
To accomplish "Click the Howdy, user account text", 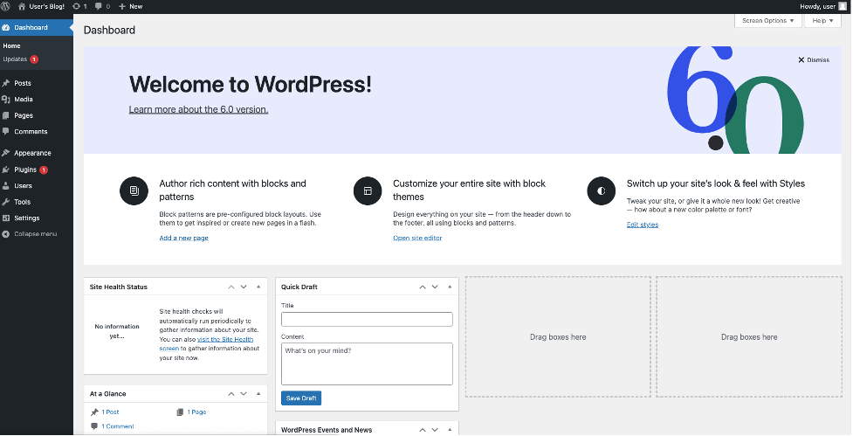I will [x=817, y=6].
